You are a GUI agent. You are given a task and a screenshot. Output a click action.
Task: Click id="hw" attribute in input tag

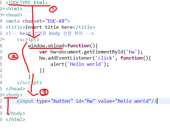[x=85, y=101]
